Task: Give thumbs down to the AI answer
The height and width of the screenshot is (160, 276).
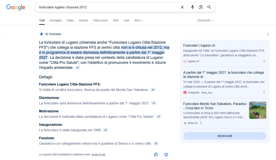Action: coord(166,155)
